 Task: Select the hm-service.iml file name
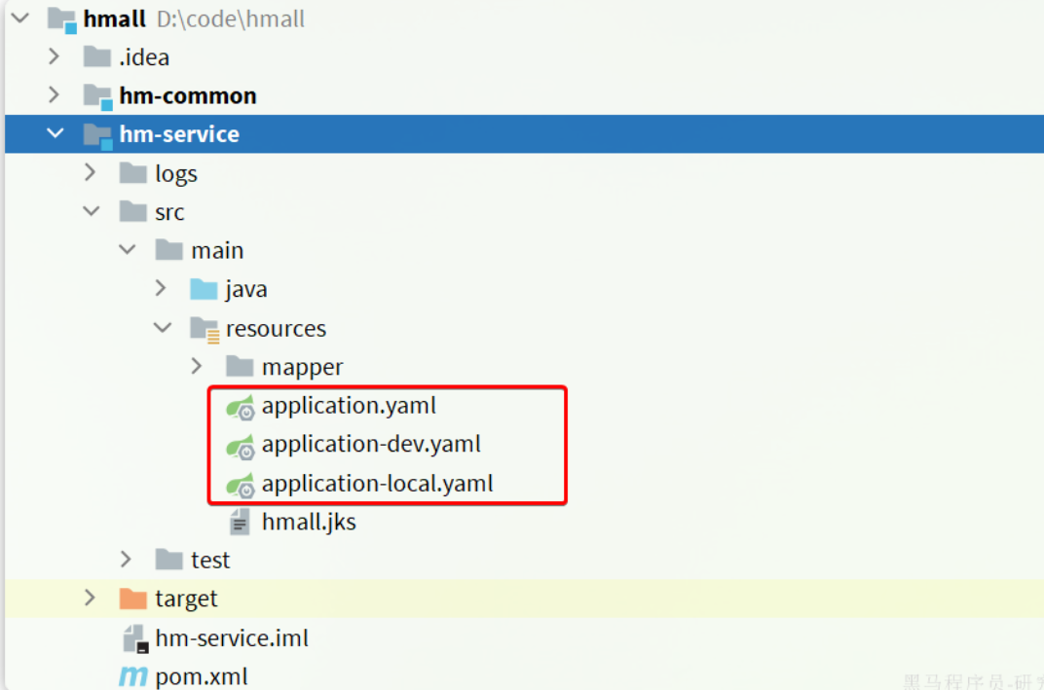pyautogui.click(x=233, y=638)
